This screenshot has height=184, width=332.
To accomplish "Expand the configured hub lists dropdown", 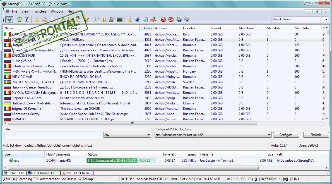I will (269, 135).
